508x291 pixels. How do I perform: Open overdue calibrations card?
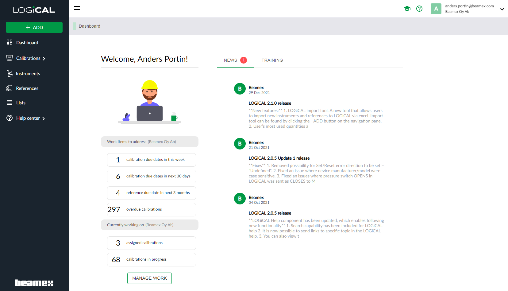pos(152,210)
